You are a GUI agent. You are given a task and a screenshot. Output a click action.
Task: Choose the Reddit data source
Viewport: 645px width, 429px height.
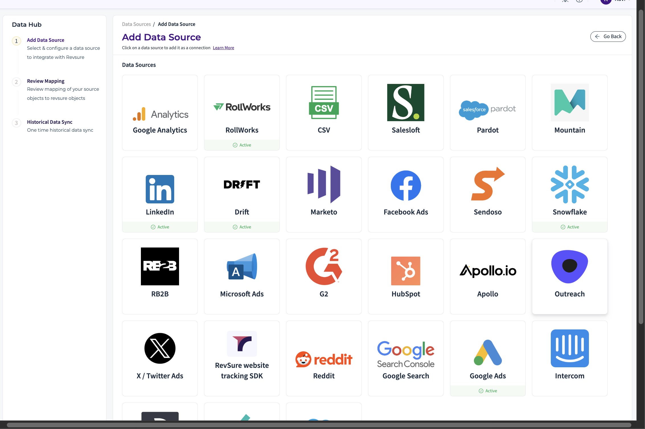(324, 358)
